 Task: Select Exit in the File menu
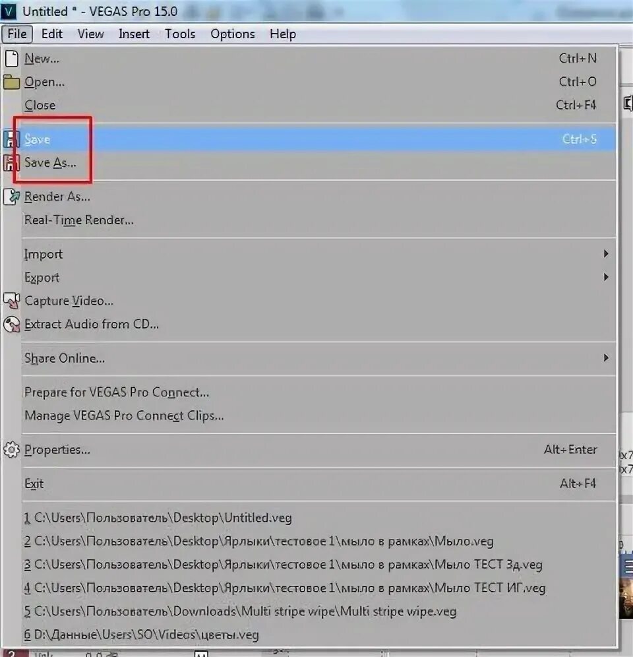pos(310,484)
